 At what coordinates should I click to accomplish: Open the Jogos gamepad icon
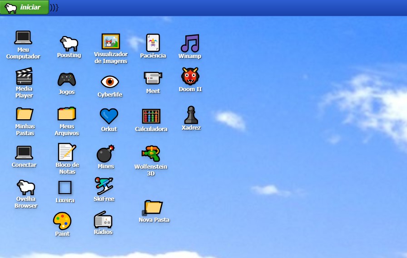coord(67,79)
